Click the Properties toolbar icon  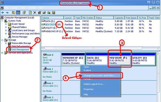point(40,13)
